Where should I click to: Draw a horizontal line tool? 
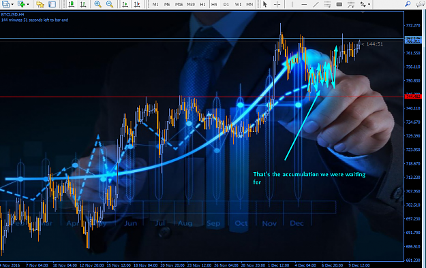[x=304, y=4]
